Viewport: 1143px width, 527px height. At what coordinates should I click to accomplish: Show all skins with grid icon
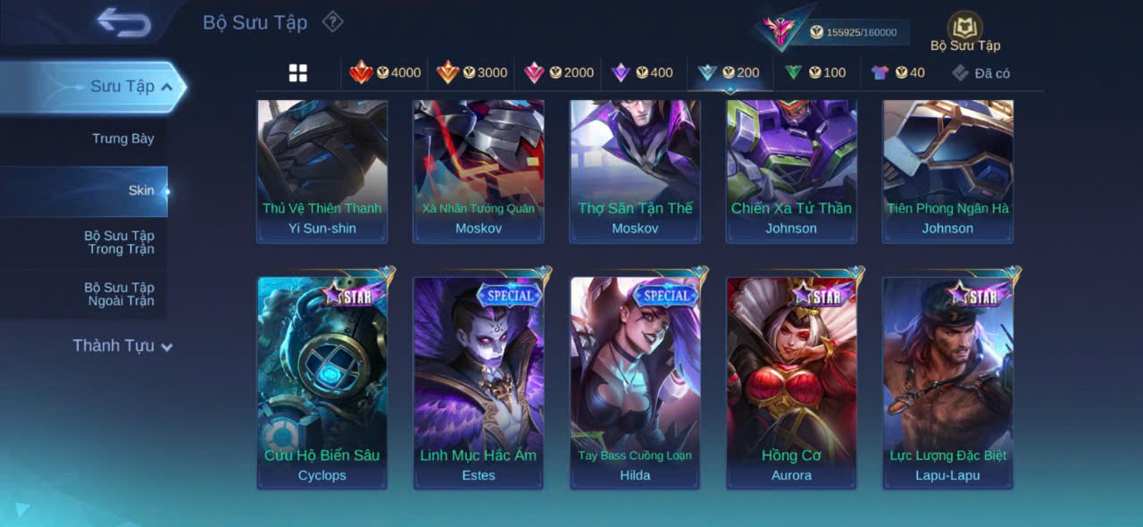coord(298,73)
